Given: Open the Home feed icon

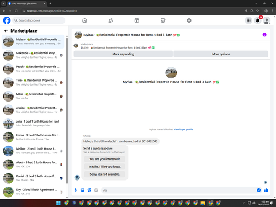Looking at the screenshot, I should (x=84, y=20).
